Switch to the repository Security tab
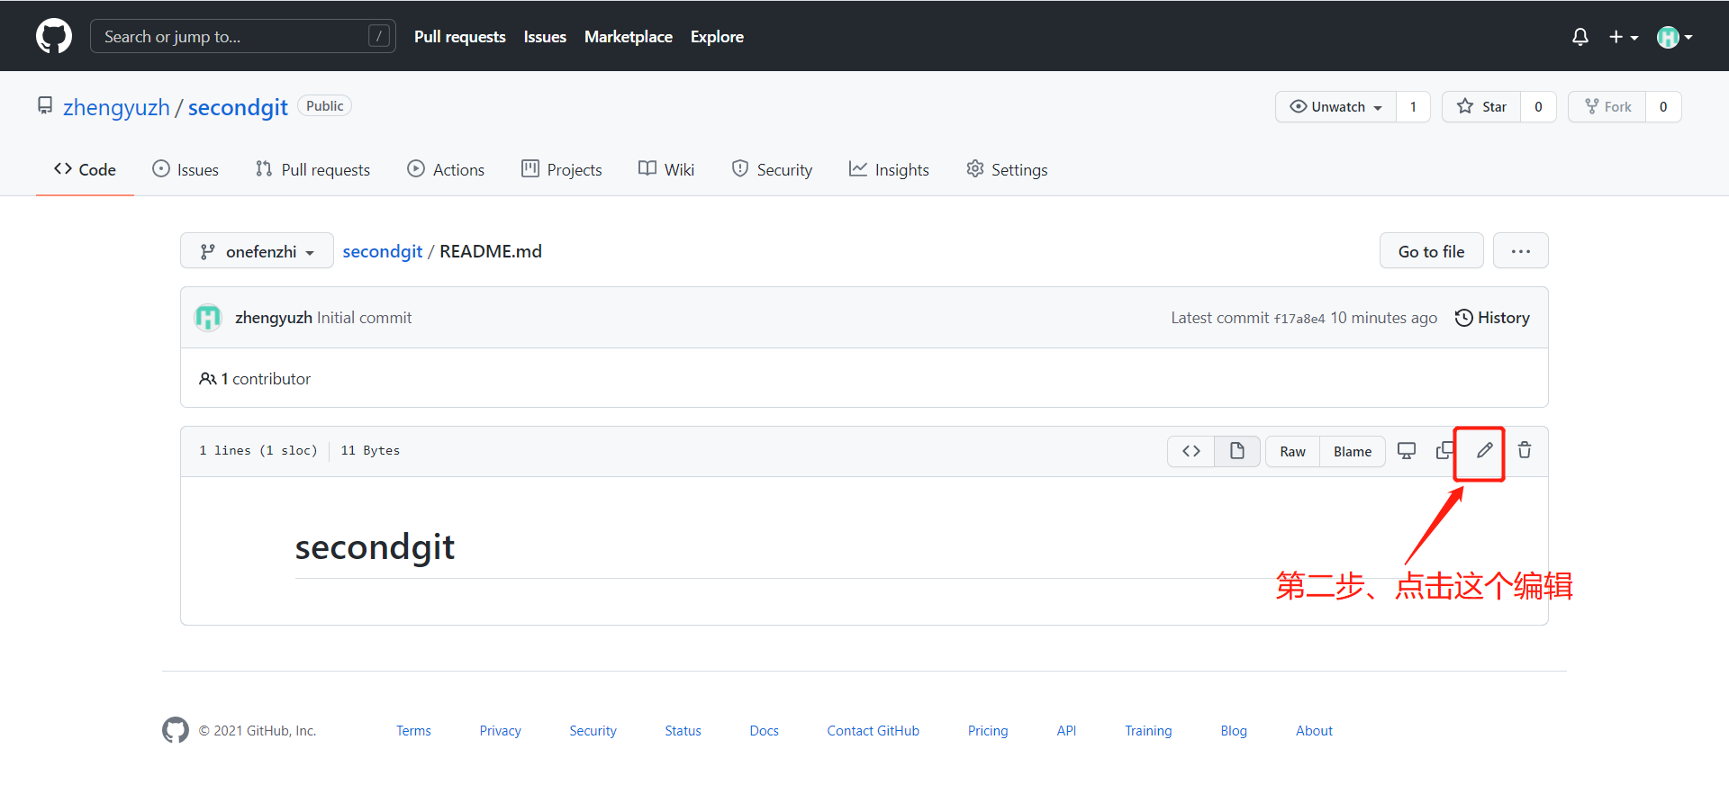The height and width of the screenshot is (812, 1729). click(x=772, y=169)
